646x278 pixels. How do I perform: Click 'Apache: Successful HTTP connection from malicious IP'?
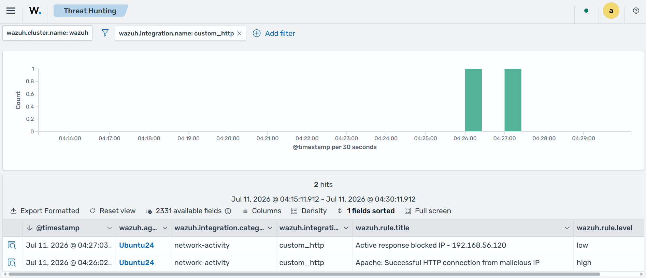point(447,263)
